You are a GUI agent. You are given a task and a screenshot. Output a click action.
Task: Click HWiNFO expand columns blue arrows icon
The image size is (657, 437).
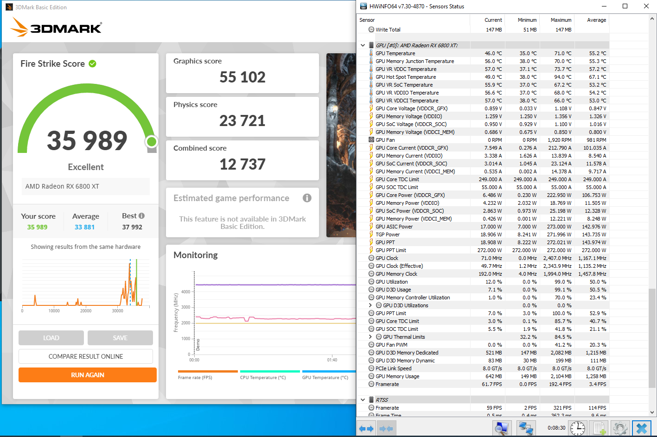pyautogui.click(x=366, y=429)
